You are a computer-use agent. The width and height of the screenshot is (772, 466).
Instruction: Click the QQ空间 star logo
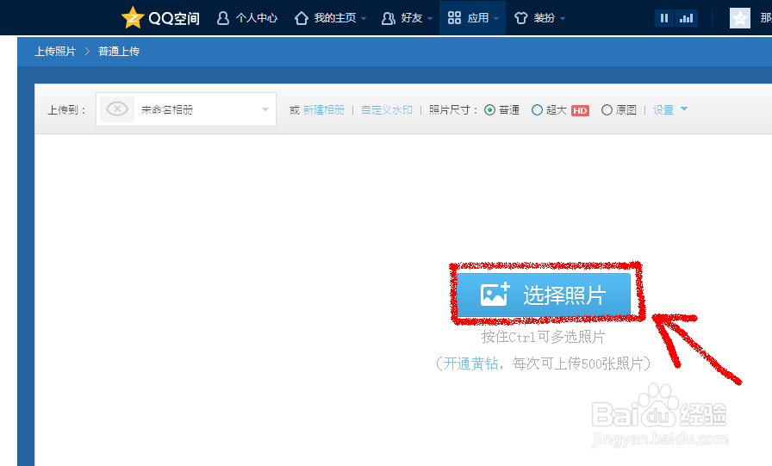click(x=133, y=18)
